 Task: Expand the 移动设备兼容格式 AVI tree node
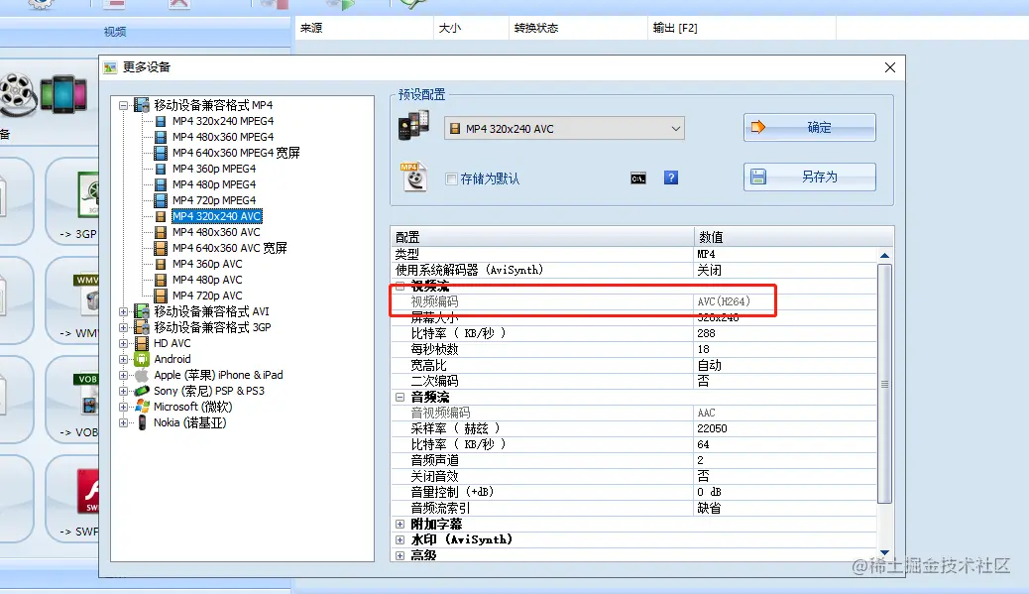[x=123, y=311]
